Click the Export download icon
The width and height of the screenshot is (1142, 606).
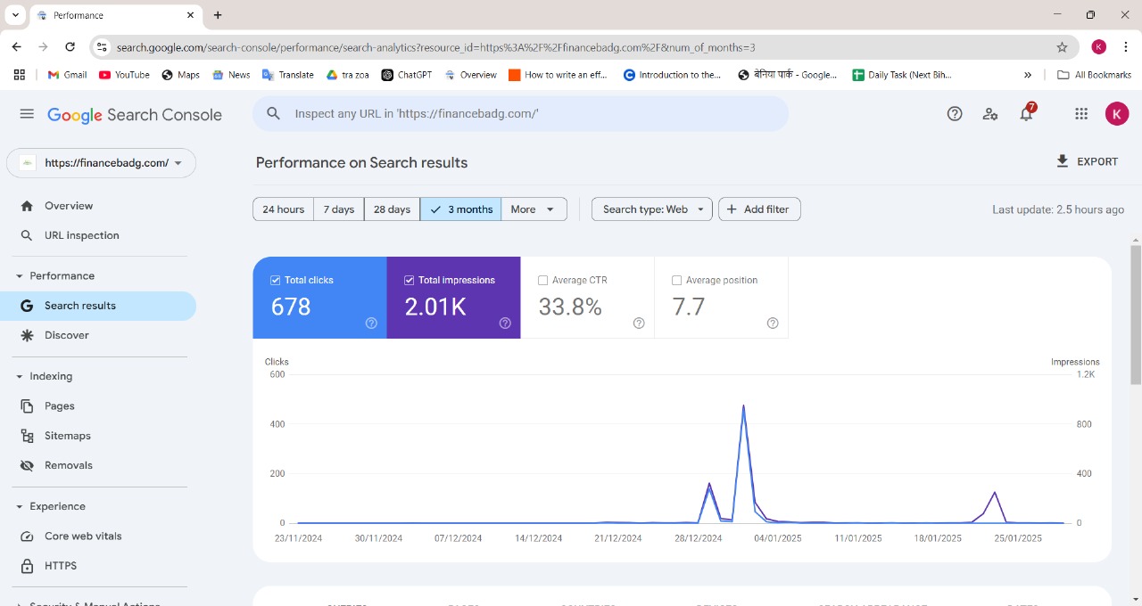point(1062,161)
